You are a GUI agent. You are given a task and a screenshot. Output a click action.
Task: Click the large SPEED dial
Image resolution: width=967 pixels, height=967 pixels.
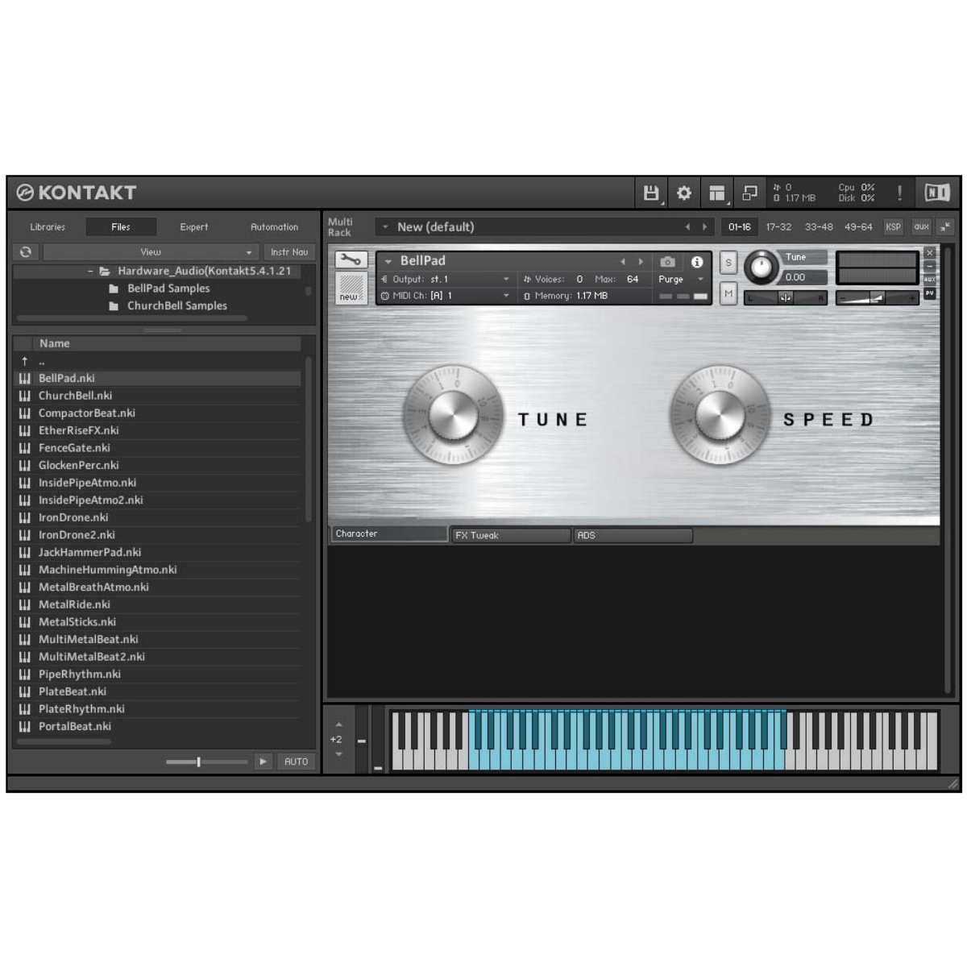coord(720,416)
